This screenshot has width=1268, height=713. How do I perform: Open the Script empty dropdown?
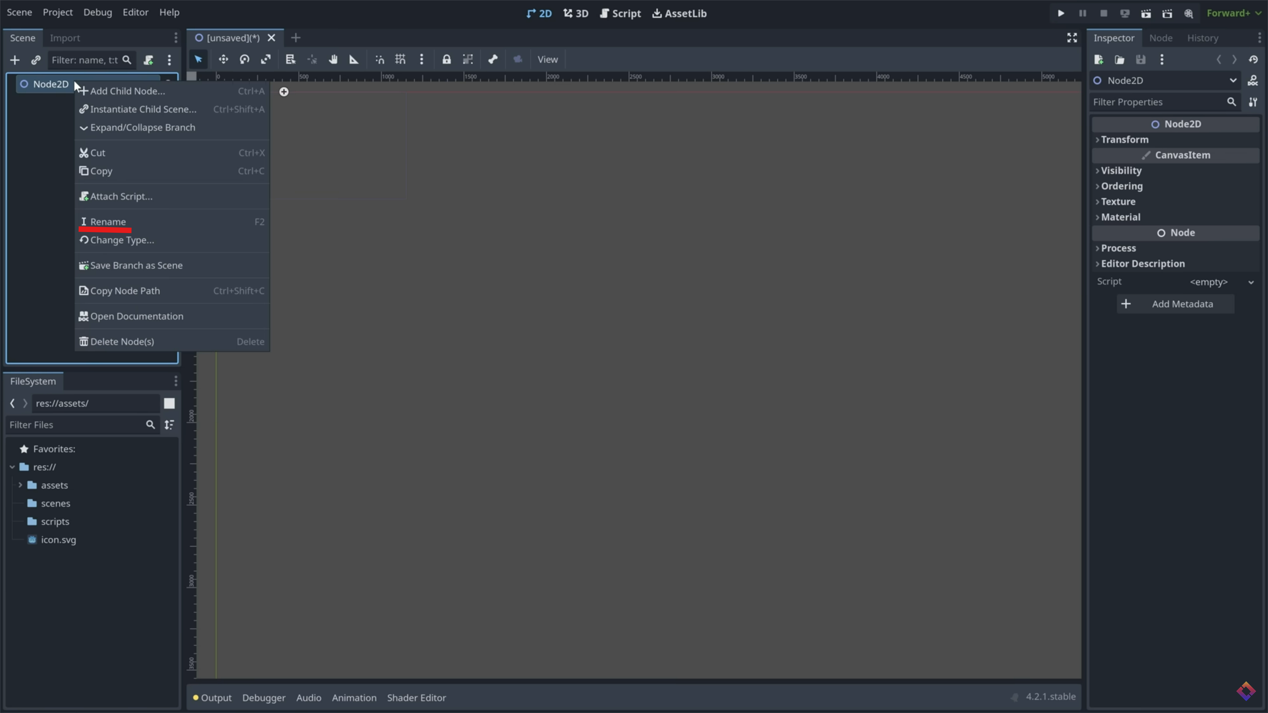pyautogui.click(x=1221, y=282)
